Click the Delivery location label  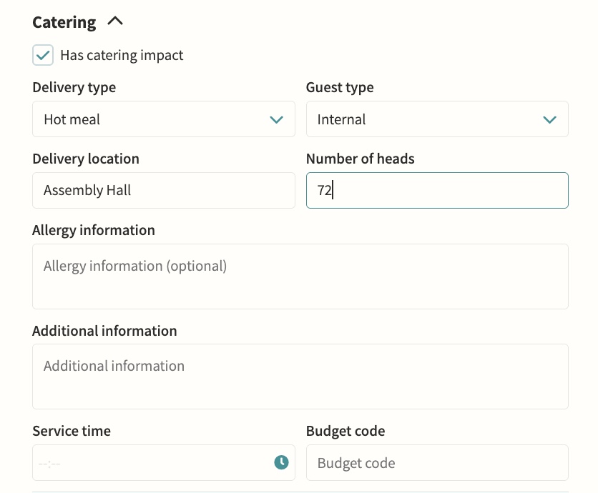point(86,159)
